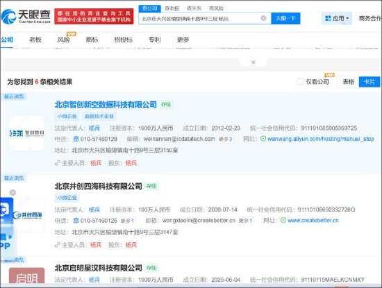Open 北京井创四海科技有限公司 company page
This screenshot has height=288, width=382.
[99, 186]
